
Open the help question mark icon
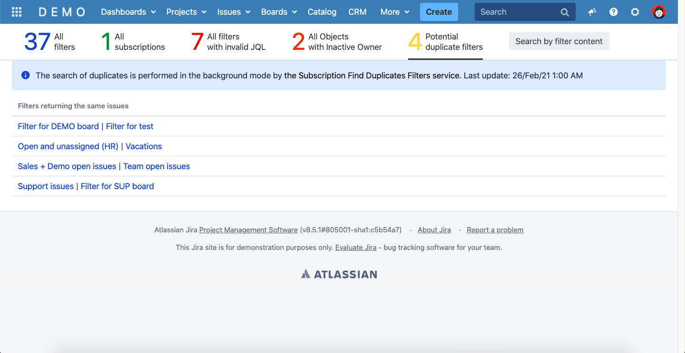point(614,12)
